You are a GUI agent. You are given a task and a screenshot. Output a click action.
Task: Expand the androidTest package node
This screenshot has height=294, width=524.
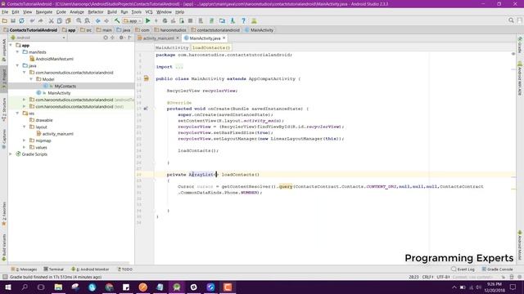(x=25, y=100)
